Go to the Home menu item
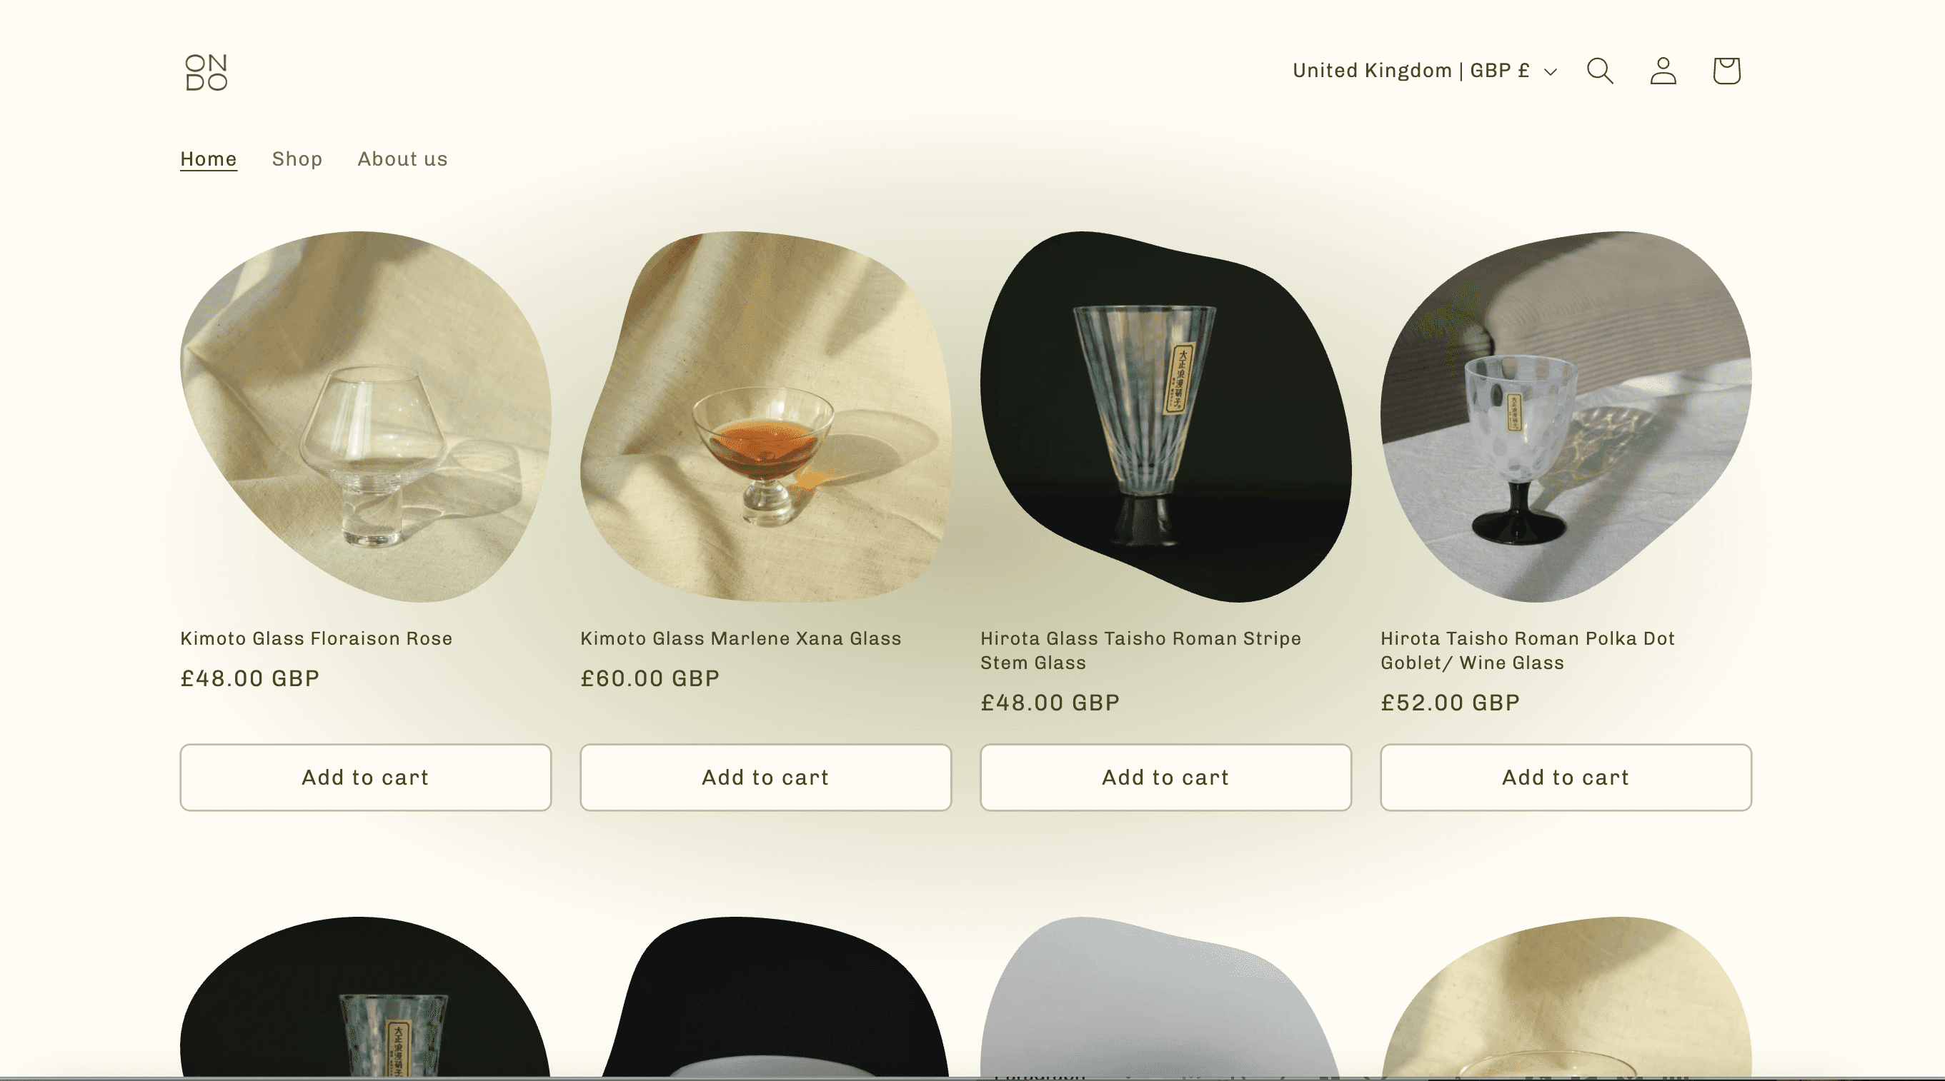 (x=209, y=159)
